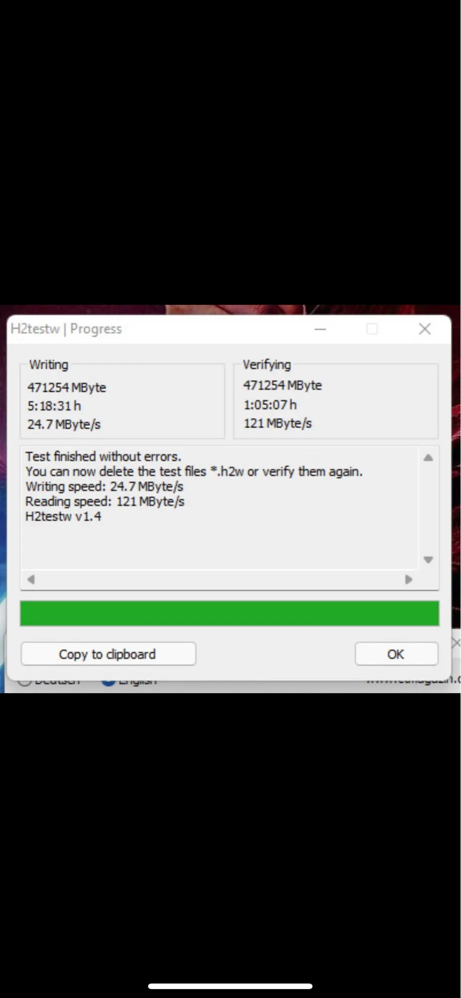
Task: Click the horizontal scrollbar track under the log
Action: point(220,579)
